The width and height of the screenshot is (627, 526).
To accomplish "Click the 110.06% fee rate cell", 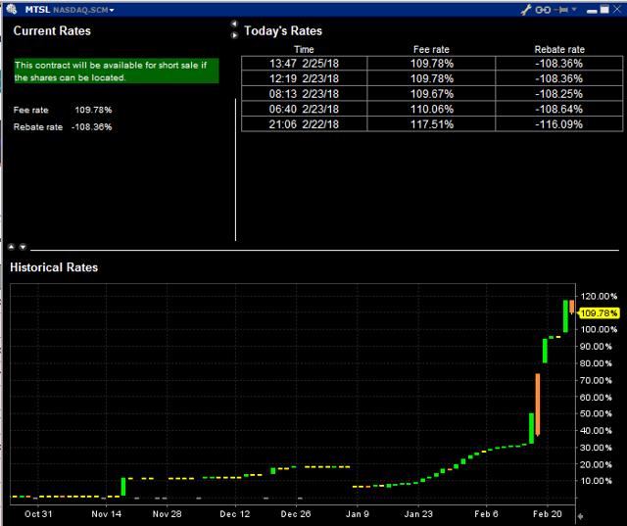I will 432,109.
